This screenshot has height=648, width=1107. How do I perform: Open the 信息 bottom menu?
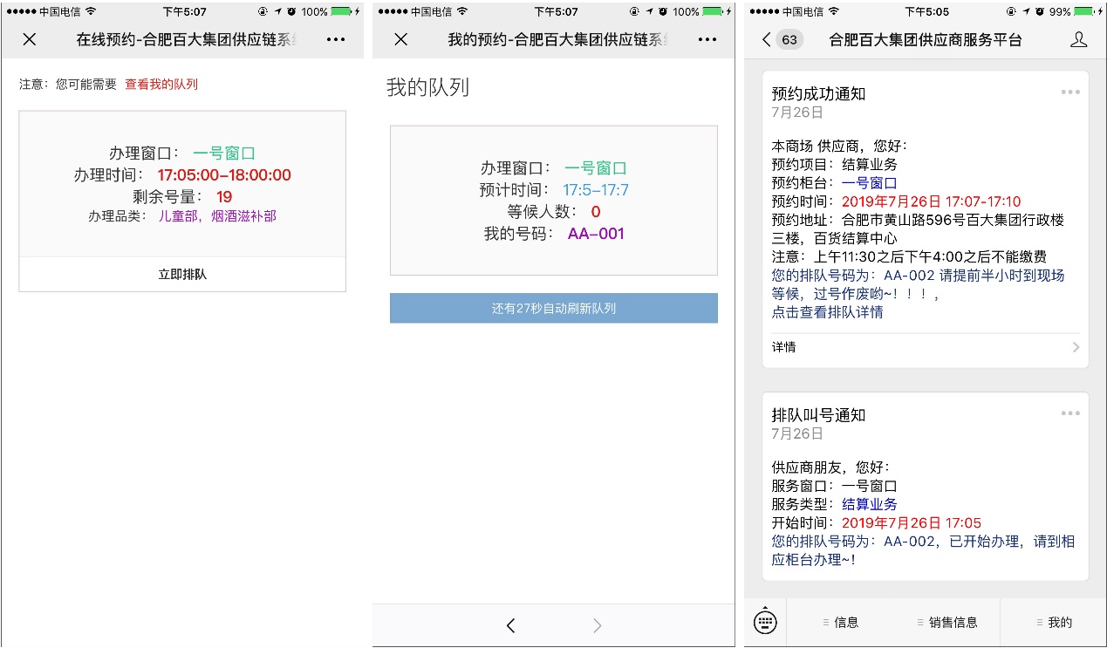pos(840,623)
